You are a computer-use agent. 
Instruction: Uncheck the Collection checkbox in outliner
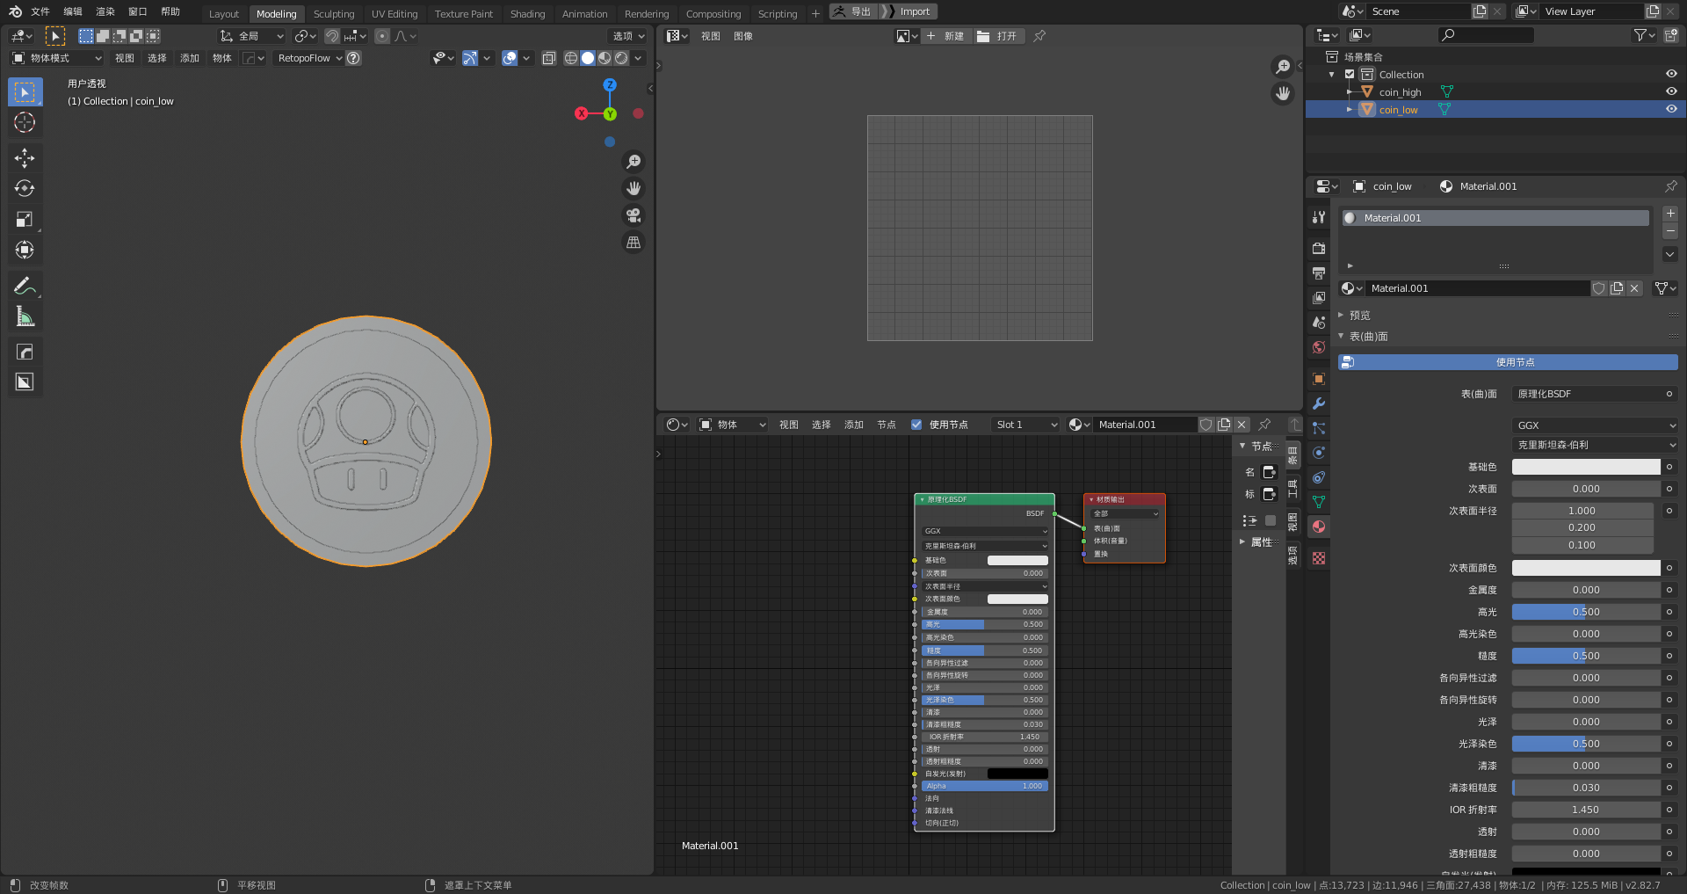tap(1350, 75)
